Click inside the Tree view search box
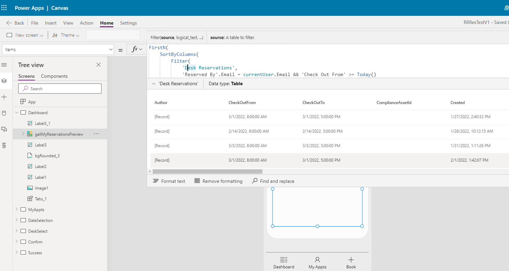509x271 pixels. coord(60,88)
